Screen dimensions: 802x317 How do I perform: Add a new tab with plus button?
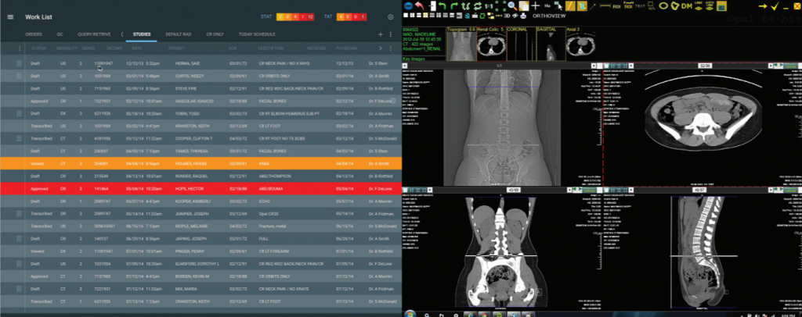(x=380, y=34)
